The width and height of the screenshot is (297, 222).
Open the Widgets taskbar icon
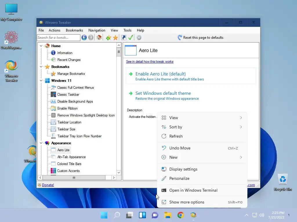[x=142, y=215]
